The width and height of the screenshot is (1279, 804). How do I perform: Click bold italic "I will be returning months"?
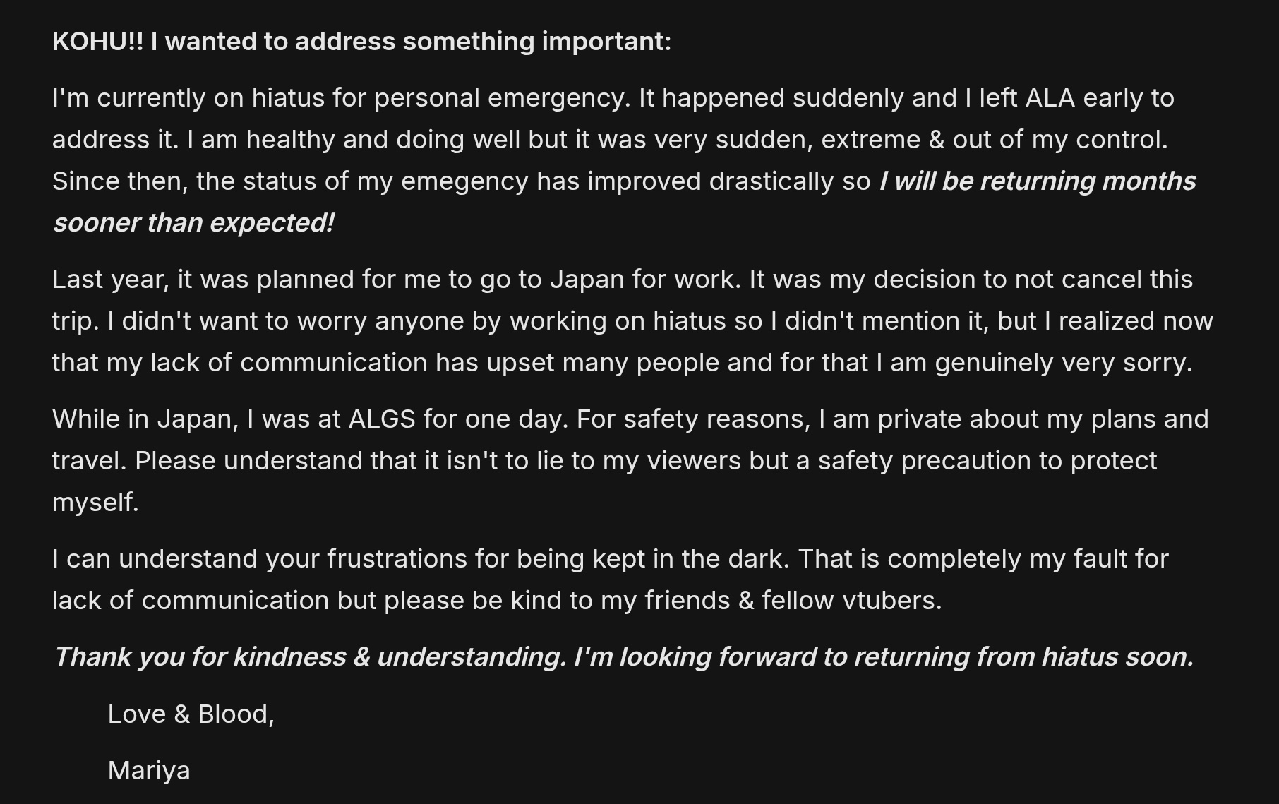[x=1037, y=181]
